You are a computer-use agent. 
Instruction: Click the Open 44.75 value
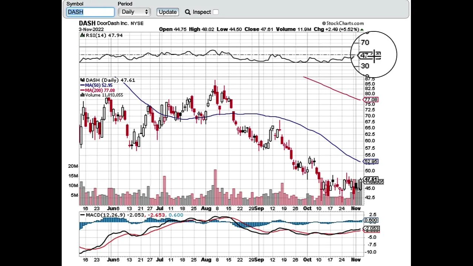[x=173, y=29]
